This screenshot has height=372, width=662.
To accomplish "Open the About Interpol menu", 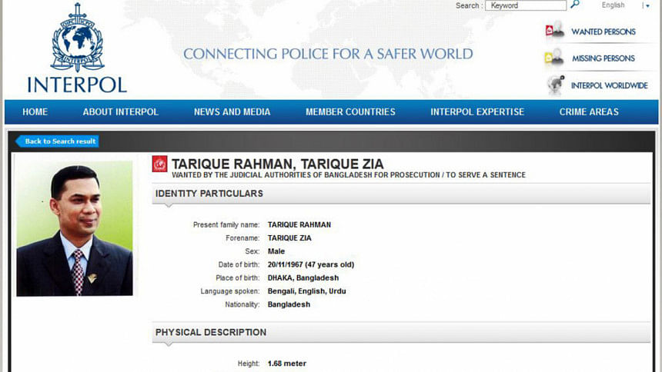I will (x=121, y=112).
